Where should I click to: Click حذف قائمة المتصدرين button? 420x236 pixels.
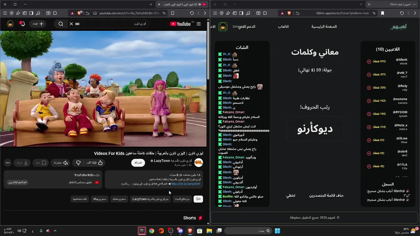point(326,195)
